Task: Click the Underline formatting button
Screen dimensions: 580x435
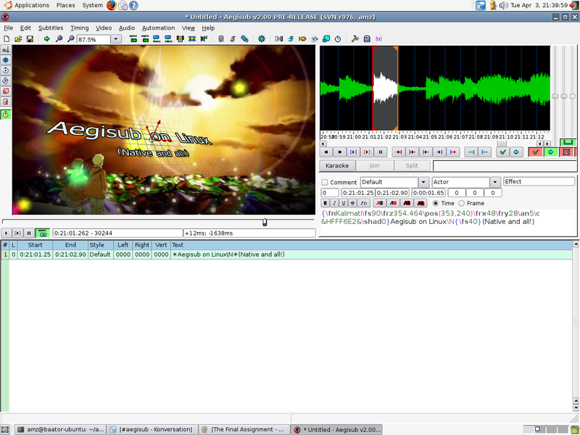Action: coord(344,203)
